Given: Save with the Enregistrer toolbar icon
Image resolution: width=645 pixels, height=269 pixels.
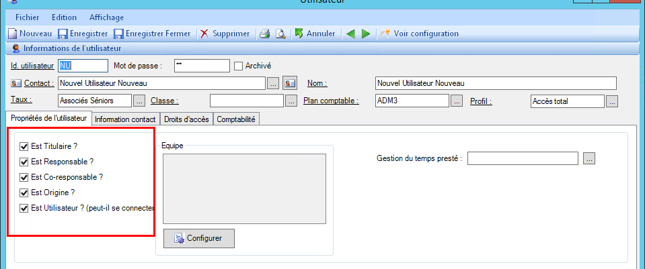Looking at the screenshot, I should (x=63, y=34).
